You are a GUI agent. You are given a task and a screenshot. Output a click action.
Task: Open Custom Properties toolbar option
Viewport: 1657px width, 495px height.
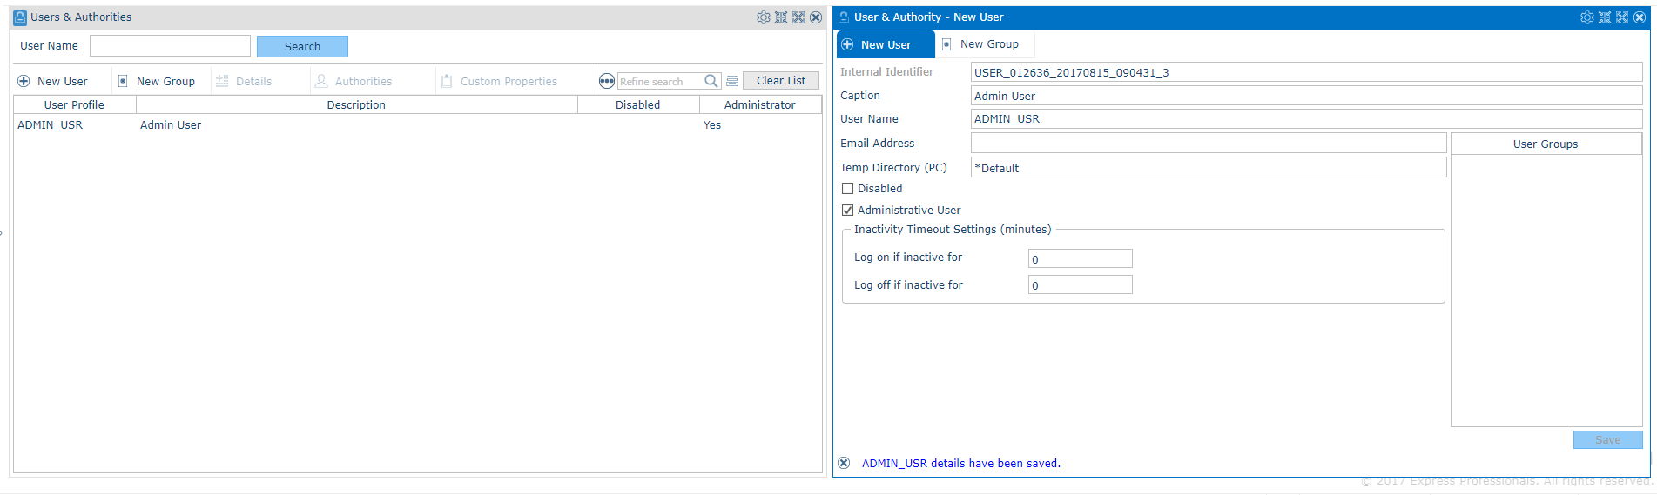coord(500,81)
